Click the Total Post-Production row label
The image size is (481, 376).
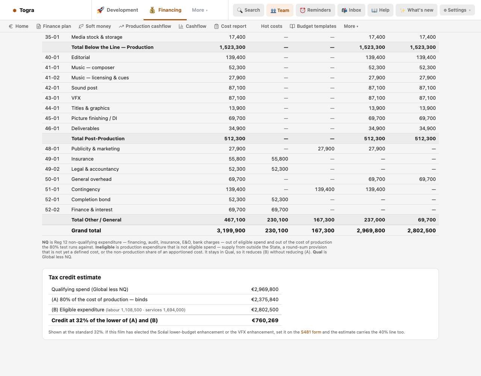click(98, 139)
